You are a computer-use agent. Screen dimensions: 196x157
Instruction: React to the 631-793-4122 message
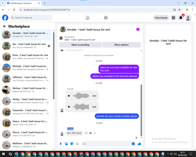coord(86,133)
